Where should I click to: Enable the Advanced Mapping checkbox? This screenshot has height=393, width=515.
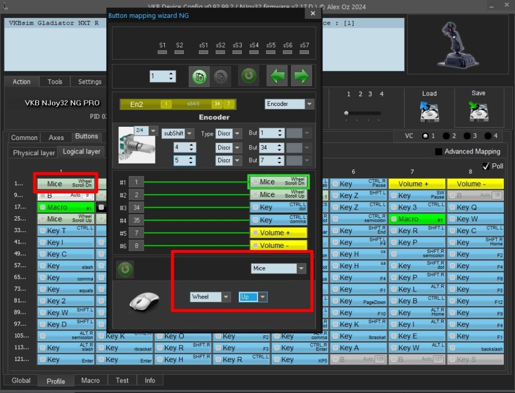(439, 151)
